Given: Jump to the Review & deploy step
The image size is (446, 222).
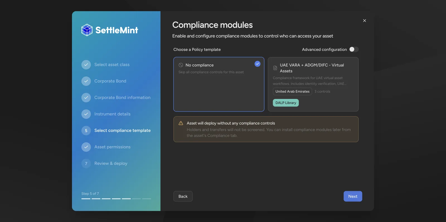Looking at the screenshot, I should (x=111, y=163).
